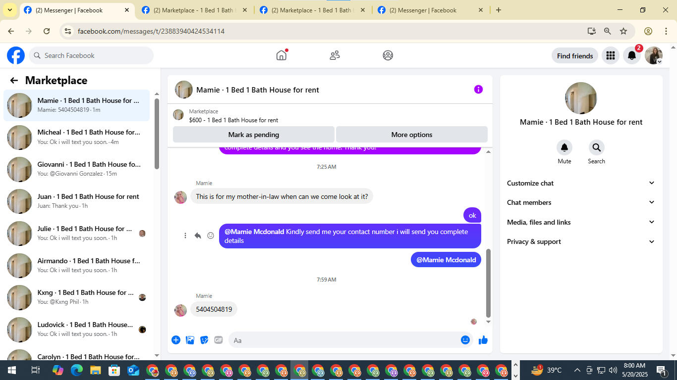Bookmark this page star icon
The height and width of the screenshot is (380, 677).
[x=623, y=31]
